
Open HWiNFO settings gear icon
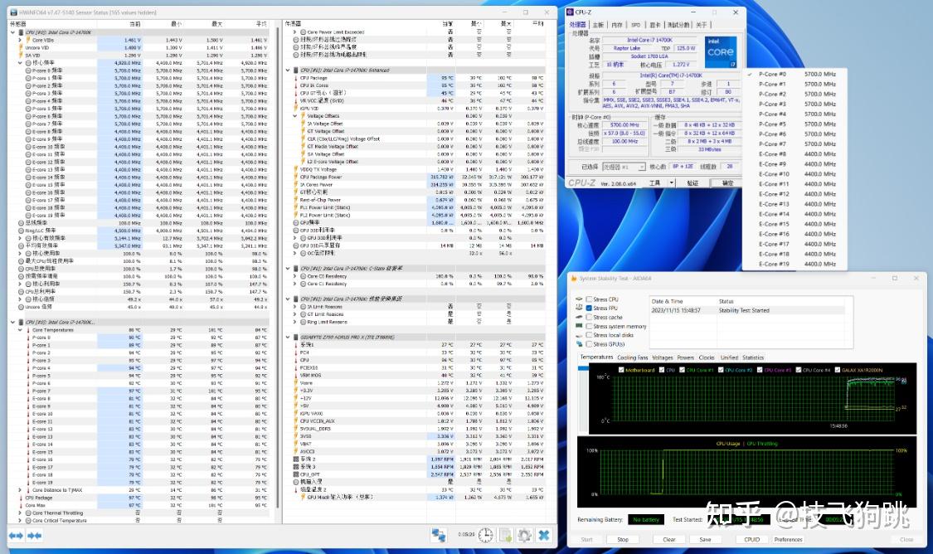(x=524, y=535)
